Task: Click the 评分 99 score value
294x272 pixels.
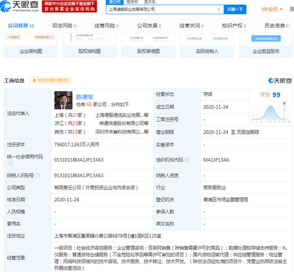Action: (276, 95)
